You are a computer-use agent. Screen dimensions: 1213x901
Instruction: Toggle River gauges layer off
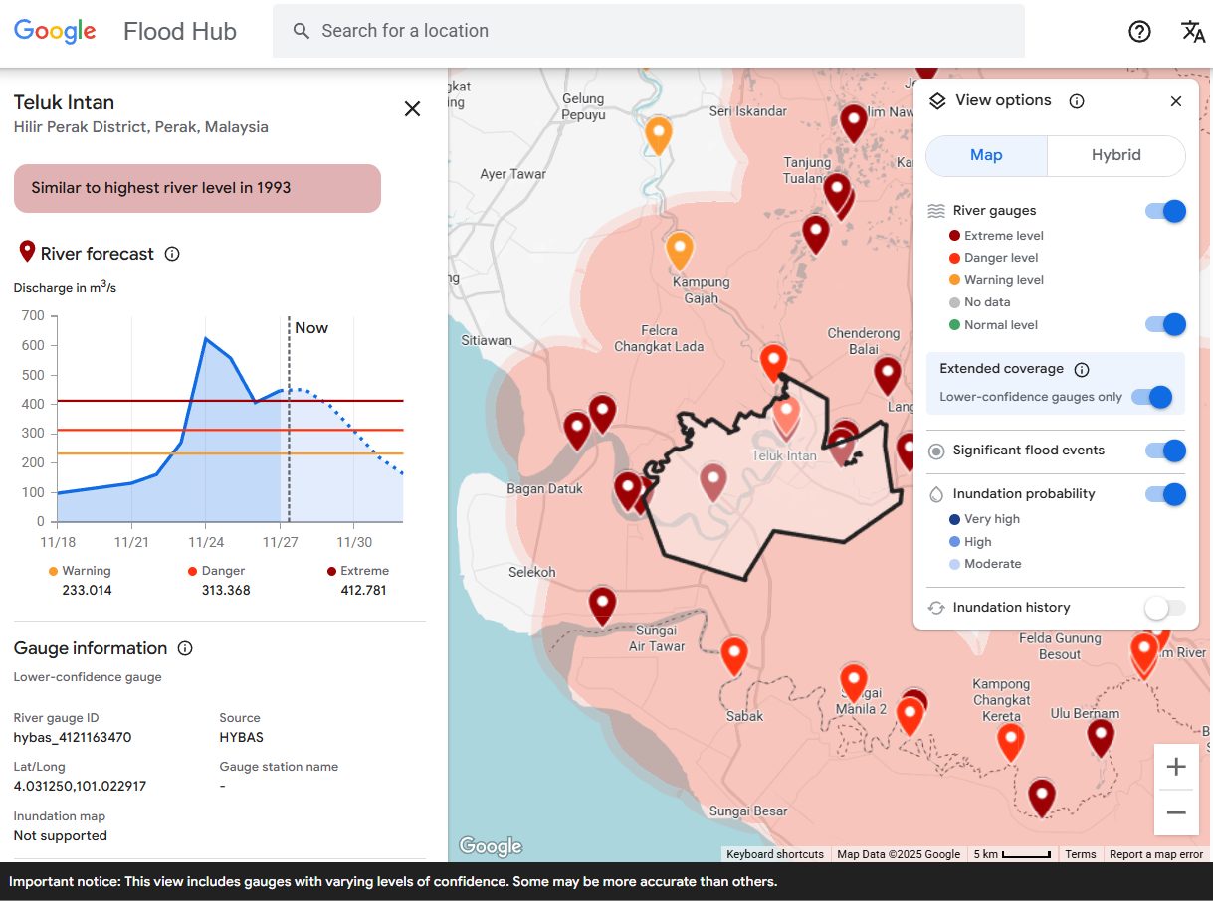(1165, 211)
